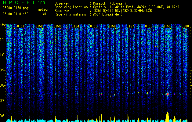Click the meteor count value 40
Viewport: 192px width, 122px height.
coord(44,14)
